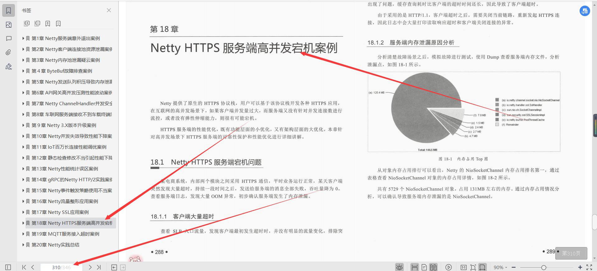Screen dimensions: 597x271
Task: Select bookmark 第17章 Netty SSL应用案例
Action: pyautogui.click(x=60, y=212)
